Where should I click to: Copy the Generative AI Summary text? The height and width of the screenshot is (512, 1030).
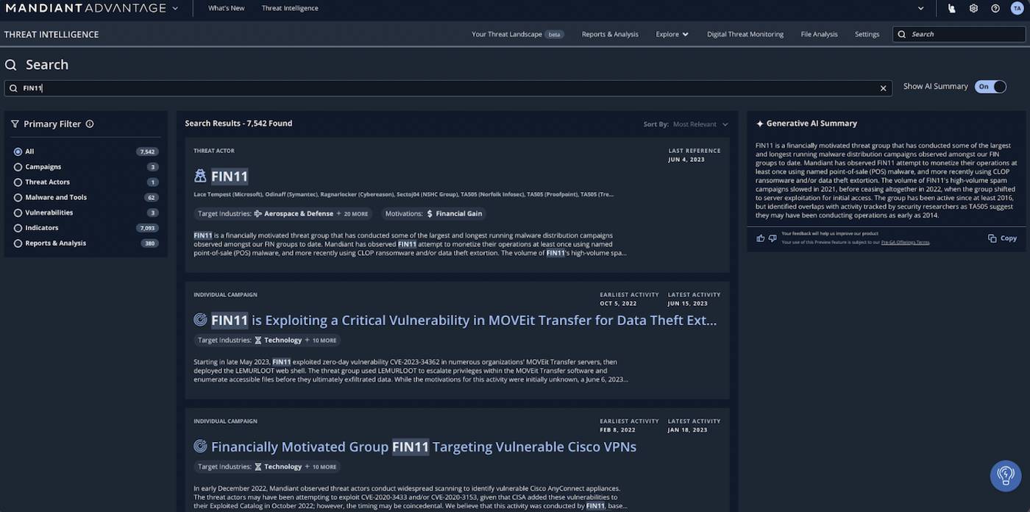1002,238
